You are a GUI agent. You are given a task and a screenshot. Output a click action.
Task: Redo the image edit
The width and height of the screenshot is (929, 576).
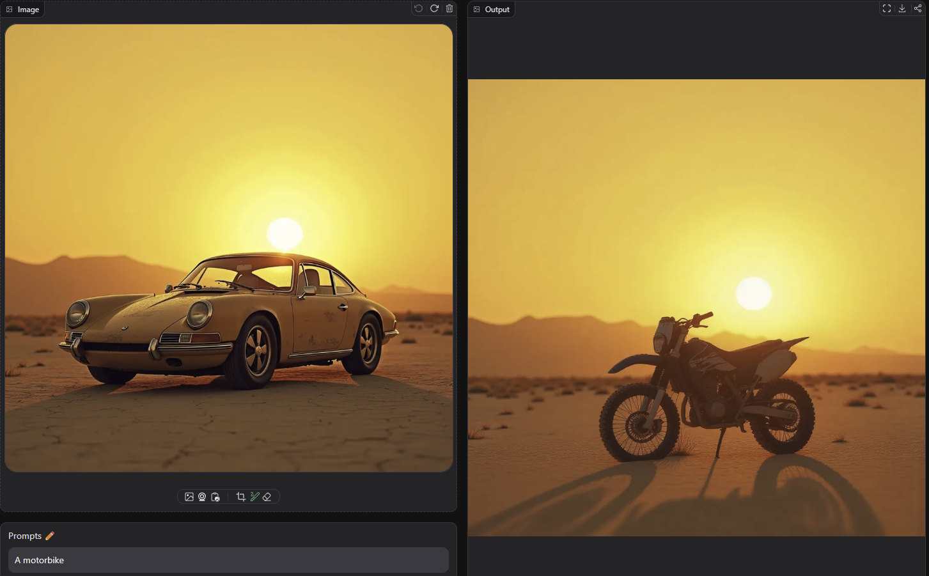(434, 8)
